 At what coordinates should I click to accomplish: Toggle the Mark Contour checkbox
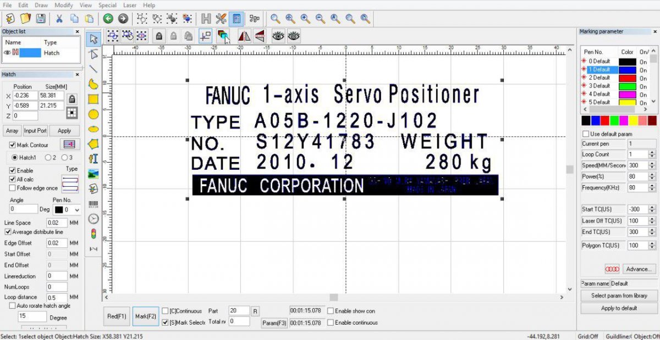tap(13, 145)
